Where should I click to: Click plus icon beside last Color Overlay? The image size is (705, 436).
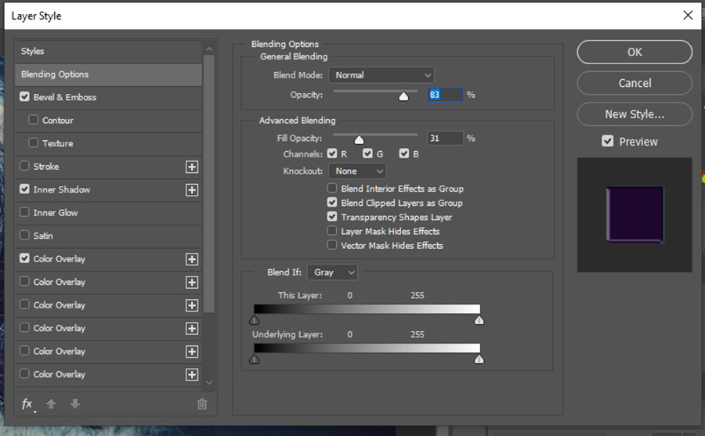click(192, 375)
